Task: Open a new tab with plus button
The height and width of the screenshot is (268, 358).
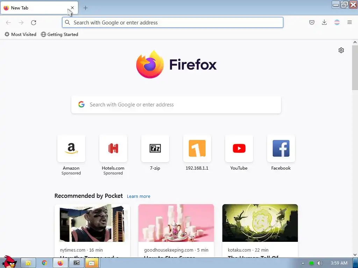Action: (85, 8)
